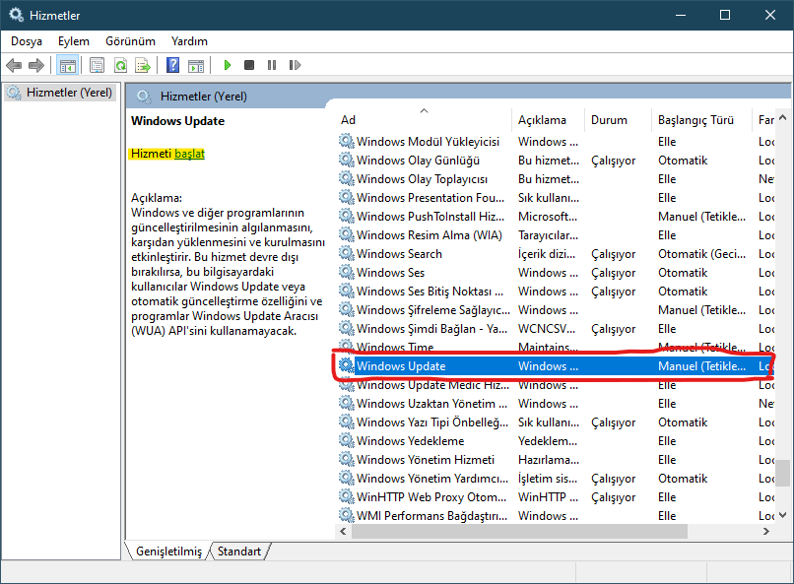Select WMI Performans Bağdaştırıcı service
This screenshot has width=794, height=584.
(556, 516)
